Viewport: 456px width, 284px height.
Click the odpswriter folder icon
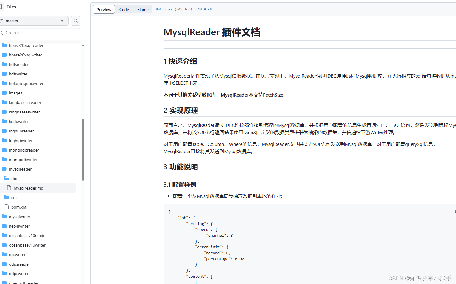(4, 274)
